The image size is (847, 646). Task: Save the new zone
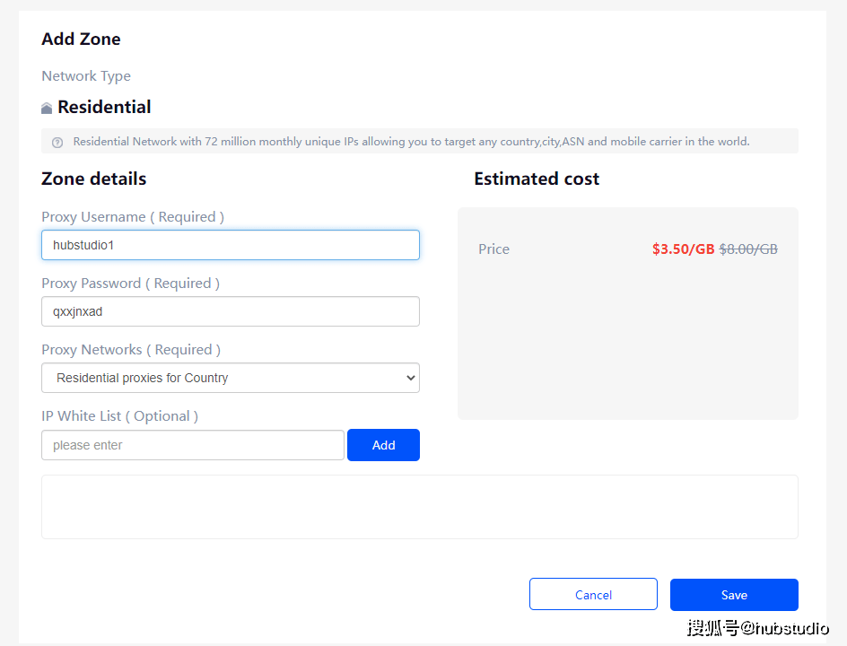[734, 595]
